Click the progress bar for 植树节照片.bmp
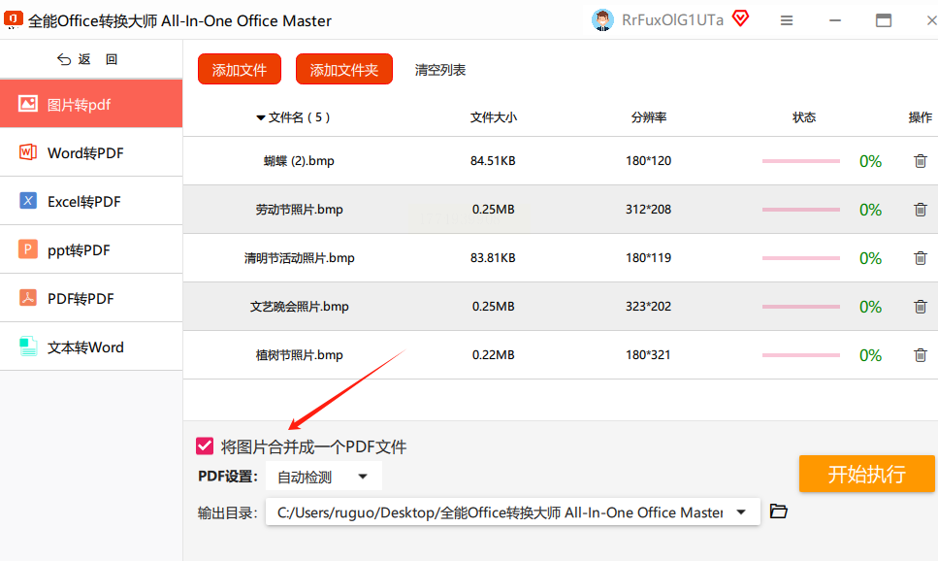The image size is (938, 561). 801,355
